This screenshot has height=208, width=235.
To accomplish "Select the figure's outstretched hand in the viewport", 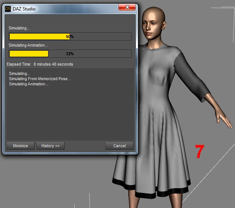I will click(223, 119).
